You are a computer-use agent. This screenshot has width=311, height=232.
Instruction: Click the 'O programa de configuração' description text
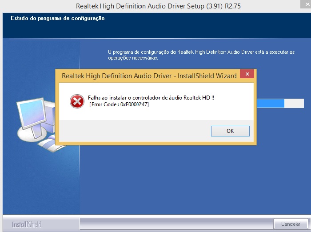[201, 55]
